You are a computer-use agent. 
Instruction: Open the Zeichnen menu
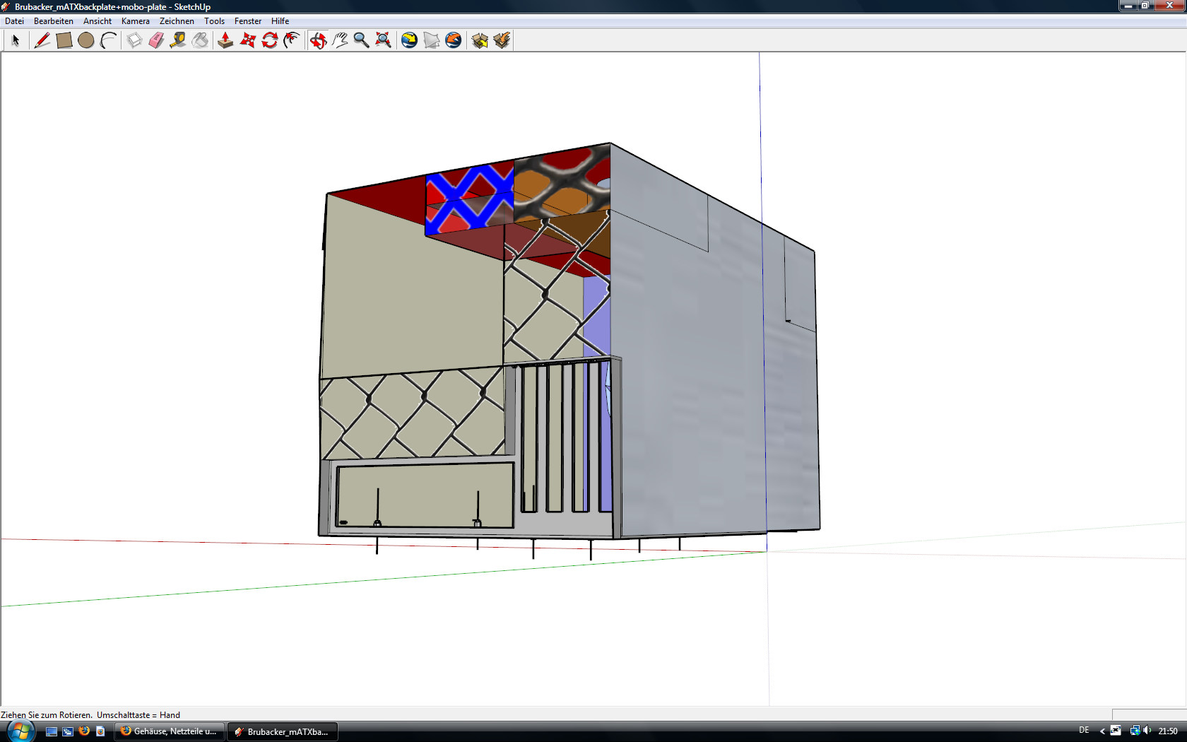click(177, 21)
